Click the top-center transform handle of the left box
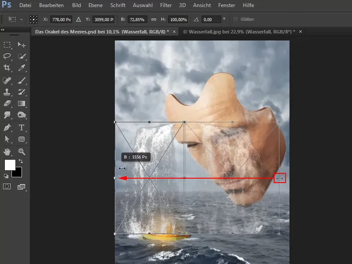Image resolution: width=352 pixels, height=264 pixels. (150, 122)
